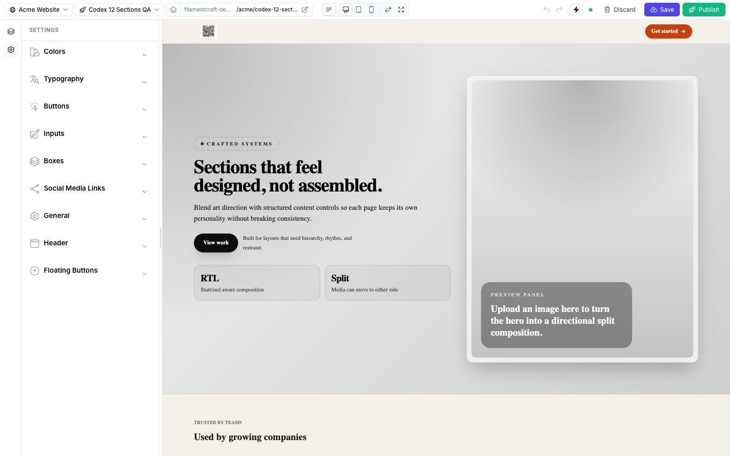
Task: Click the filamentcraft-de... domain text
Action: tap(207, 10)
